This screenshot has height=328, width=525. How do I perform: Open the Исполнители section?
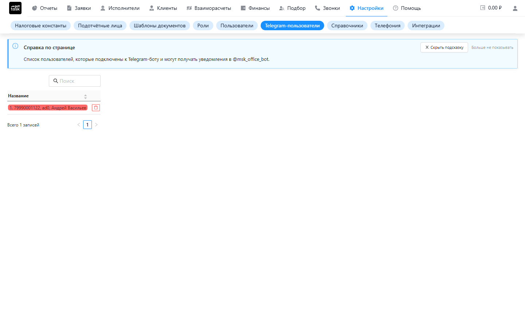[120, 8]
